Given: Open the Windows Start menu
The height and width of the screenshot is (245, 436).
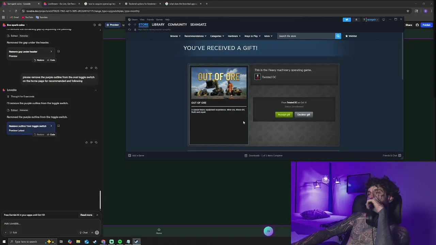Looking at the screenshot, I should (4, 242).
